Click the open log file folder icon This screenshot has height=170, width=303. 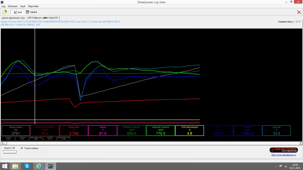5,12
